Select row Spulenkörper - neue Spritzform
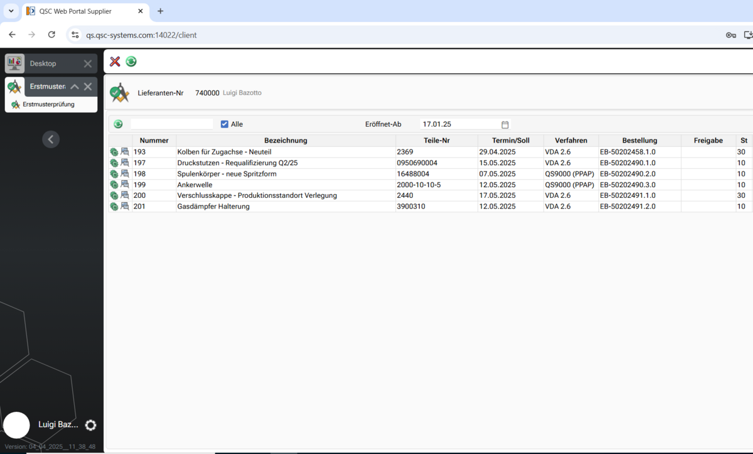753x454 pixels. tap(430, 174)
